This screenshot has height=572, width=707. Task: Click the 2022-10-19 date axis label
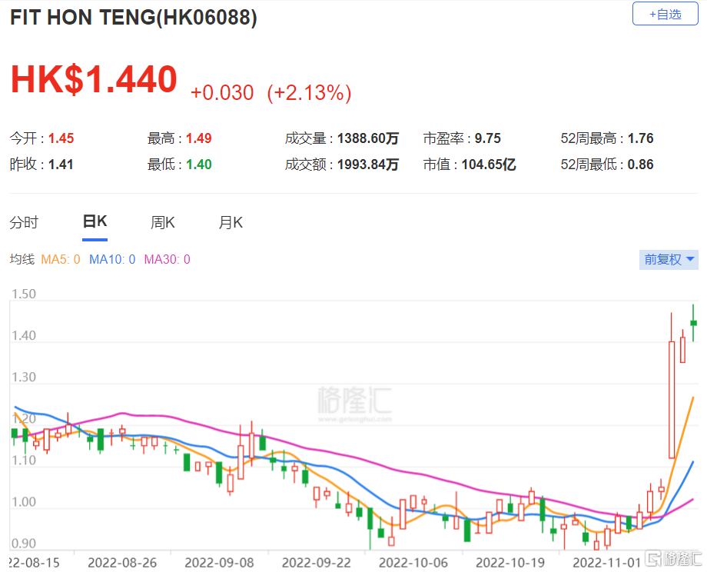[x=510, y=563]
